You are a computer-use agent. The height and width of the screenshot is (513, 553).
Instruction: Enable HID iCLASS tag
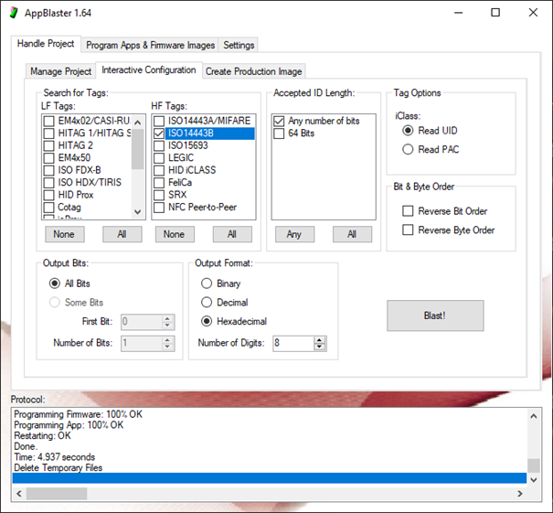(x=159, y=170)
